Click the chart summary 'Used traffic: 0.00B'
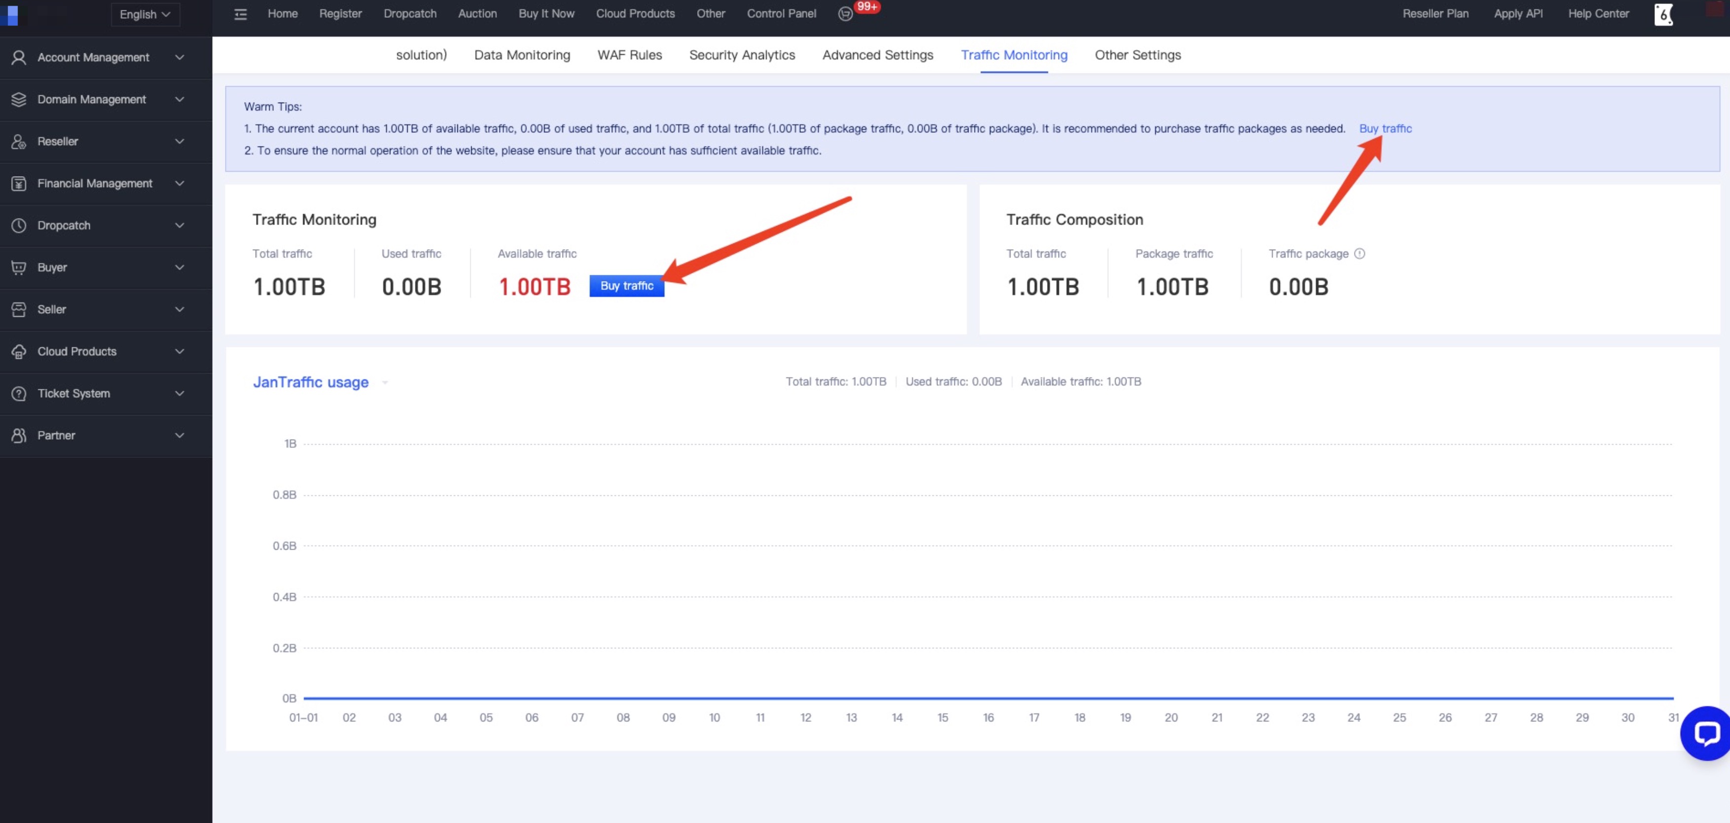1730x823 pixels. 953,382
